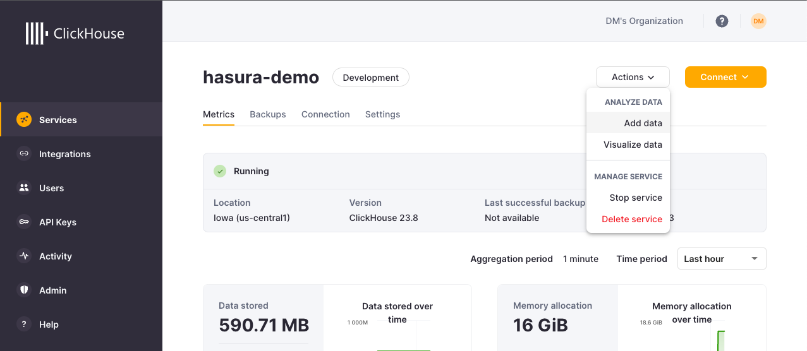The height and width of the screenshot is (351, 807).
Task: Click the Last successful backup label
Action: coord(535,203)
